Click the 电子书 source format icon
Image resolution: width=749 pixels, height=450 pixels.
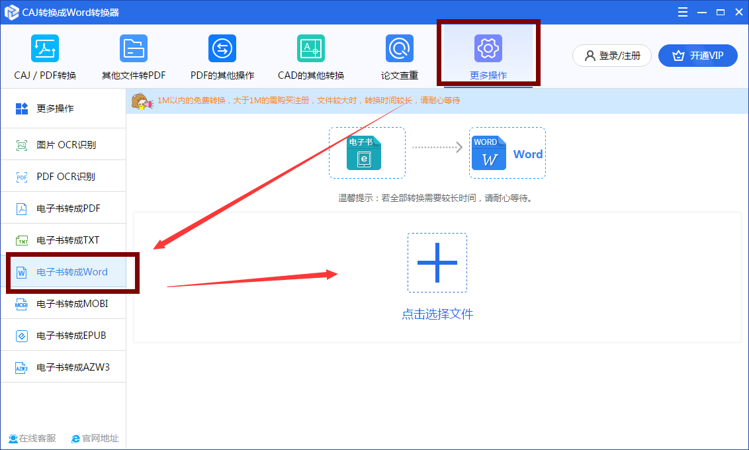(x=364, y=153)
